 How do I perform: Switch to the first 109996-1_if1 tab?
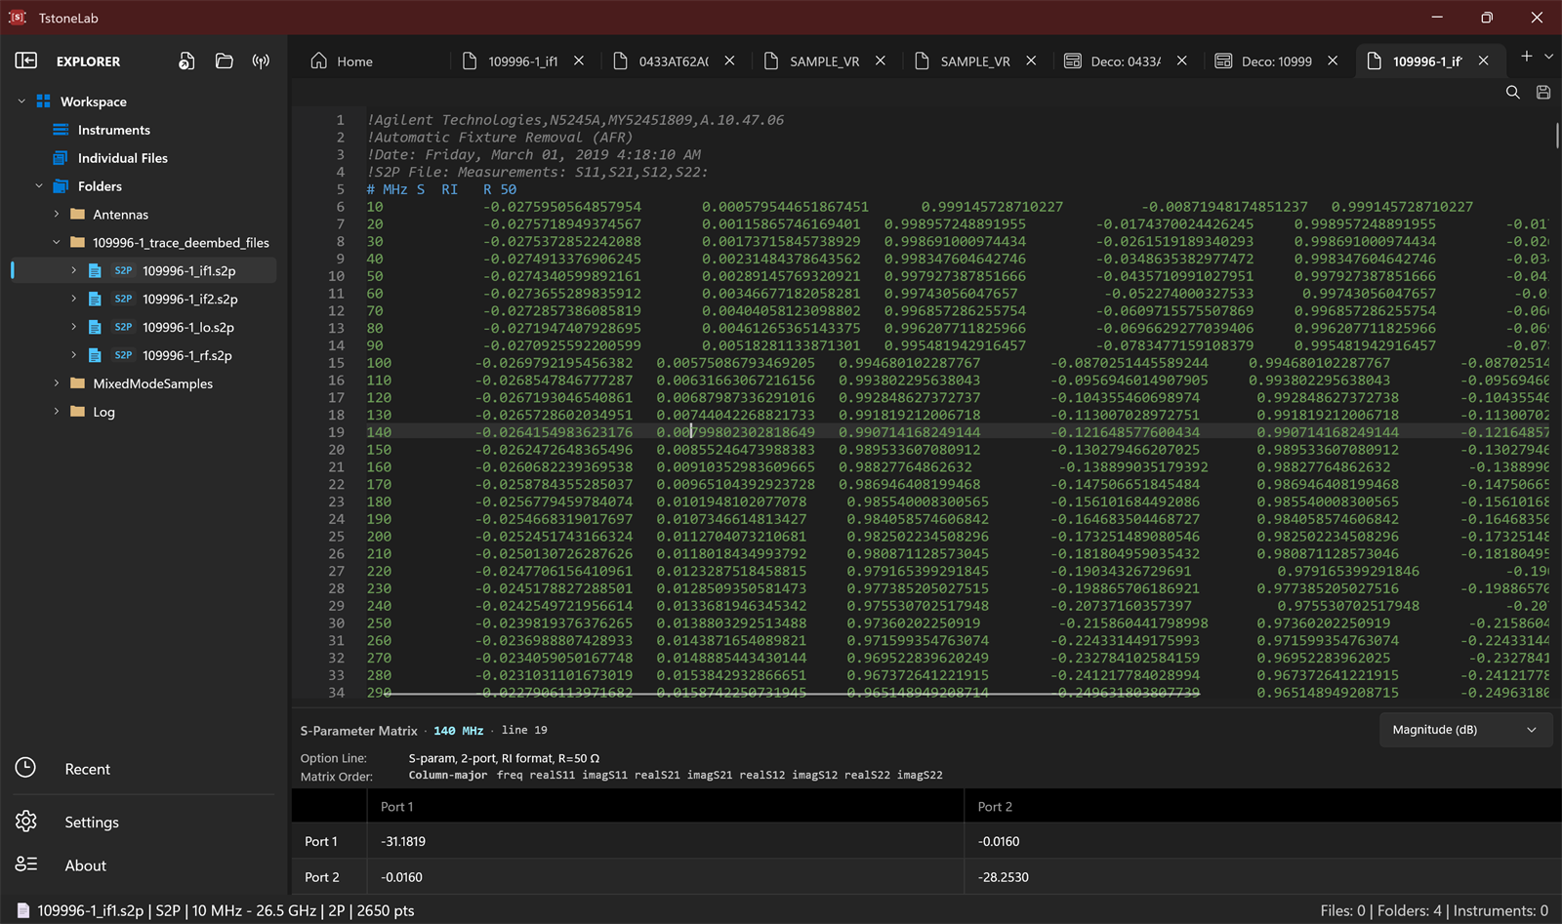point(523,60)
